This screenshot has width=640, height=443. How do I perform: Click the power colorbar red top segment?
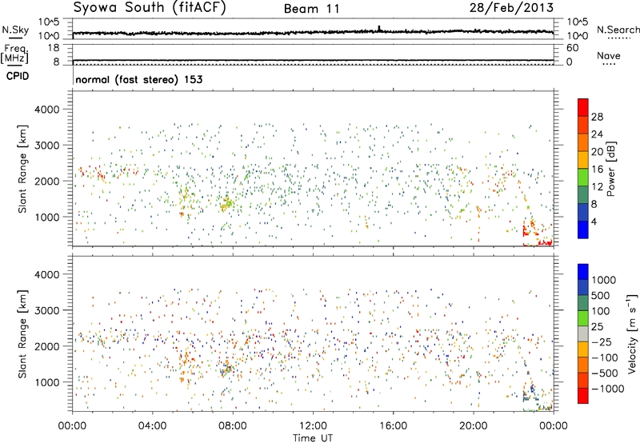pos(583,108)
